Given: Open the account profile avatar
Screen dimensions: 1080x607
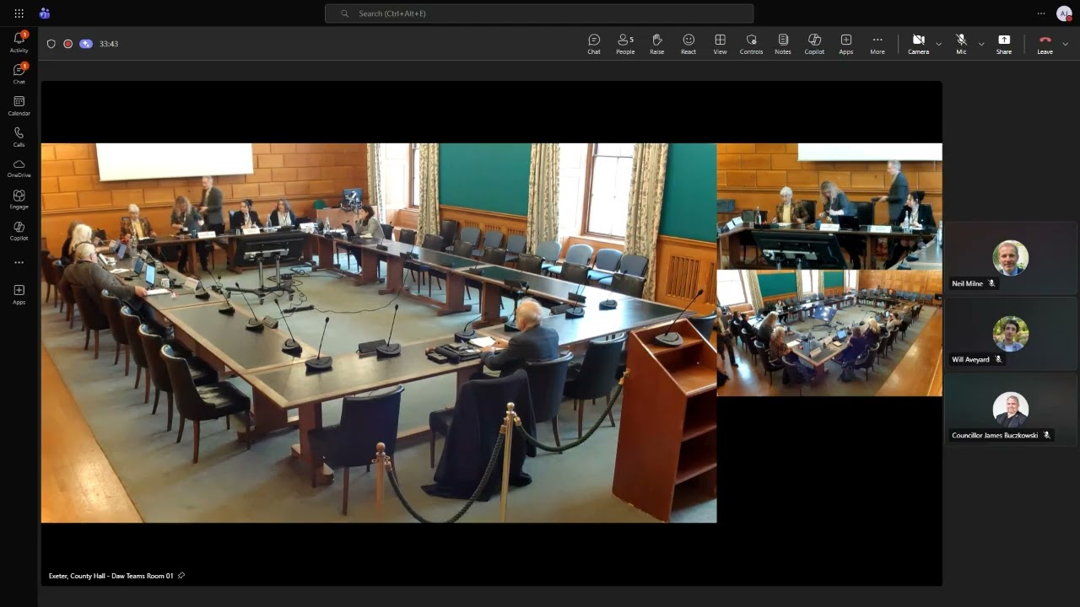Looking at the screenshot, I should pos(1064,13).
